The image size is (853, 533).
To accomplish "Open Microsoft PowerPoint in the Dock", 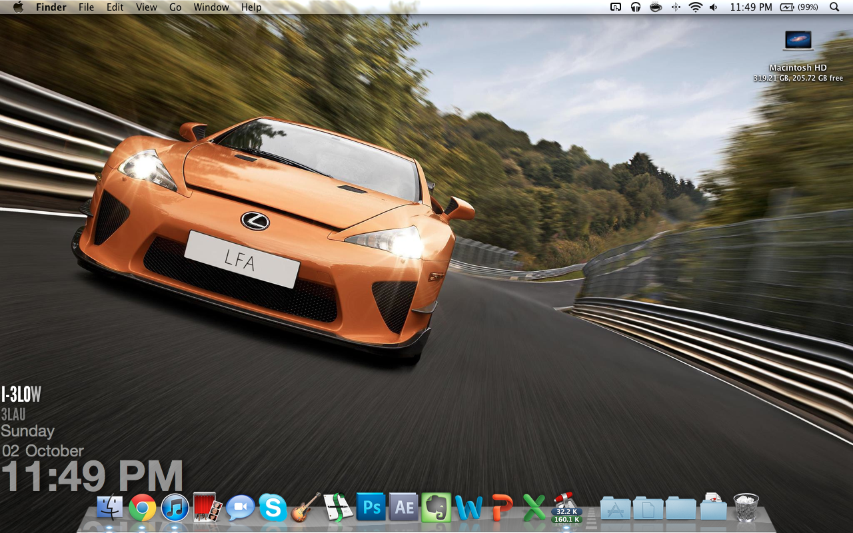I will pos(502,508).
